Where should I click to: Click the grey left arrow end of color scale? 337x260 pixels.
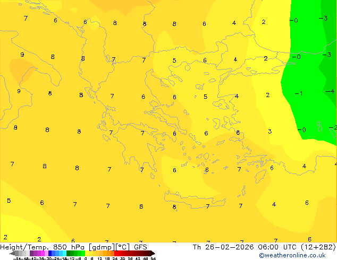[x=12, y=253]
